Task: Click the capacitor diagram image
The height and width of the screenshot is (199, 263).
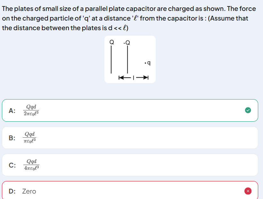Action: [x=130, y=59]
